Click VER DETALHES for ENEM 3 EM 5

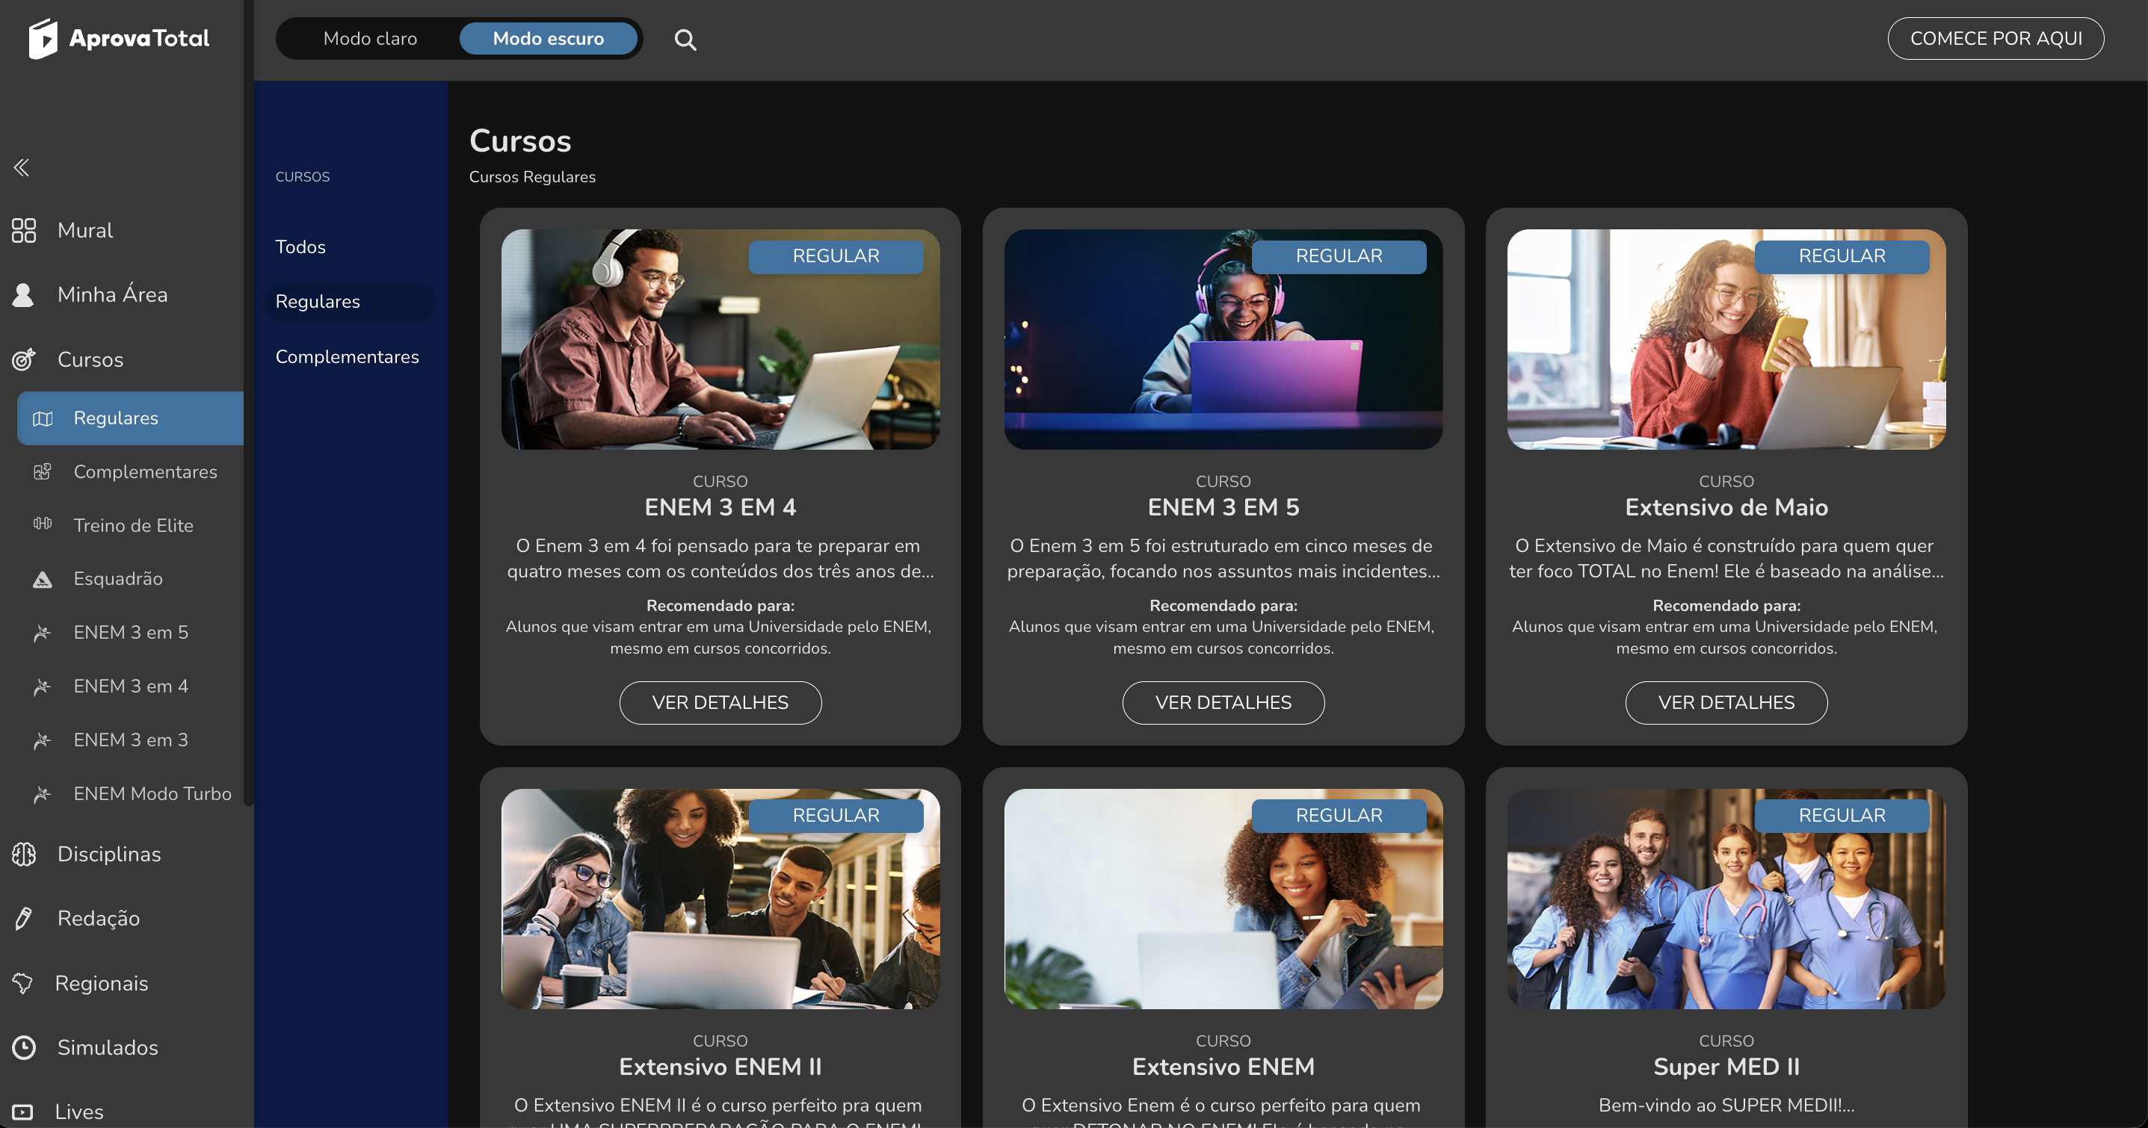(x=1223, y=703)
